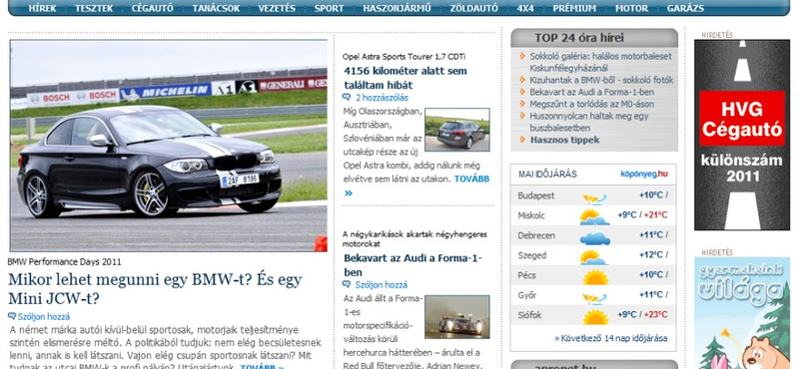The height and width of the screenshot is (369, 799).
Task: Open the TANÁCSOK menu item
Action: pyautogui.click(x=216, y=8)
